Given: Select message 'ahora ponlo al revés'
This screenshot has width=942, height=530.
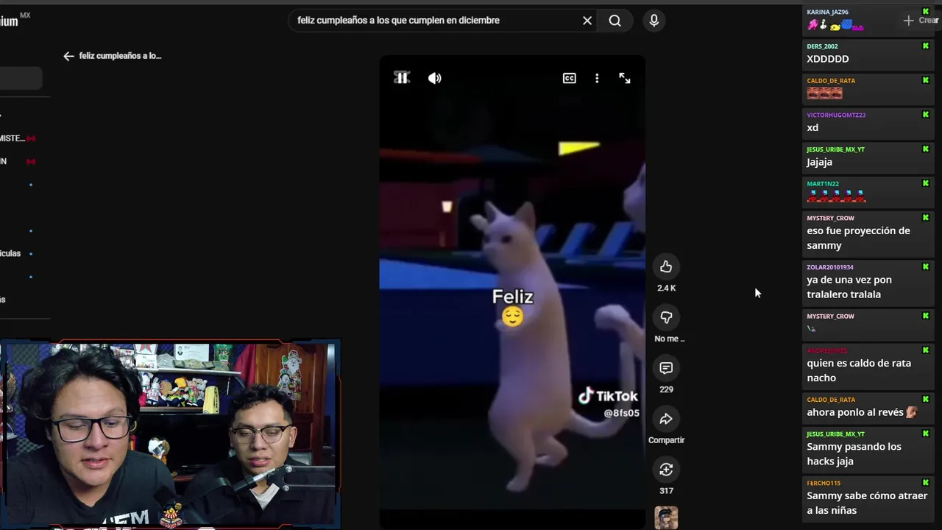Looking at the screenshot, I should [854, 412].
